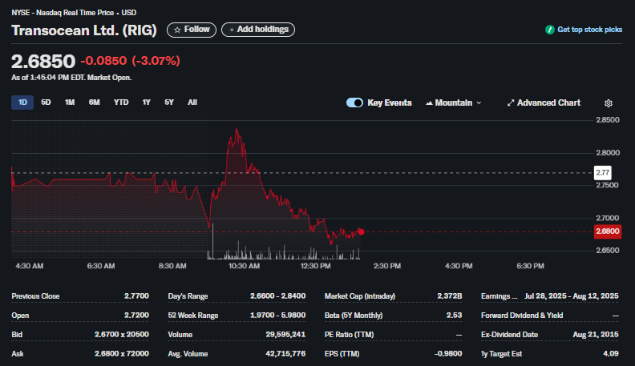Click Avg. Volume value 42,715,776
This screenshot has width=635, height=366.
tap(285, 353)
